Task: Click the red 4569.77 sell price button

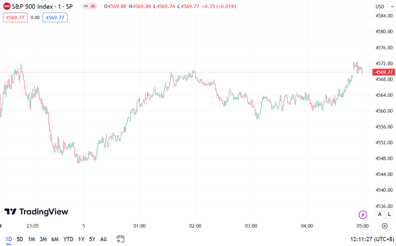Action: (x=15, y=17)
